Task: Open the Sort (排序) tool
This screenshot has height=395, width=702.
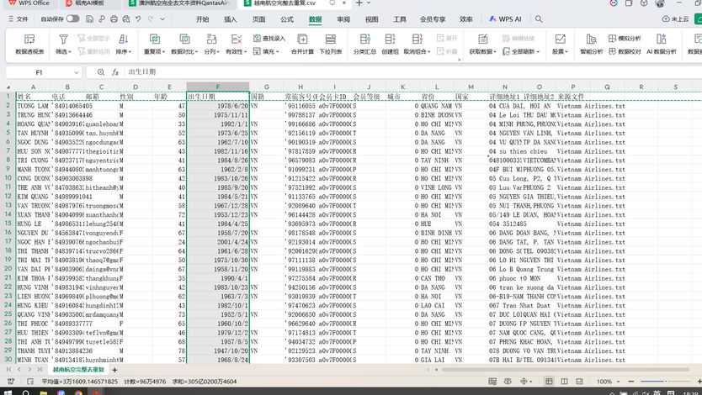Action: pos(124,45)
